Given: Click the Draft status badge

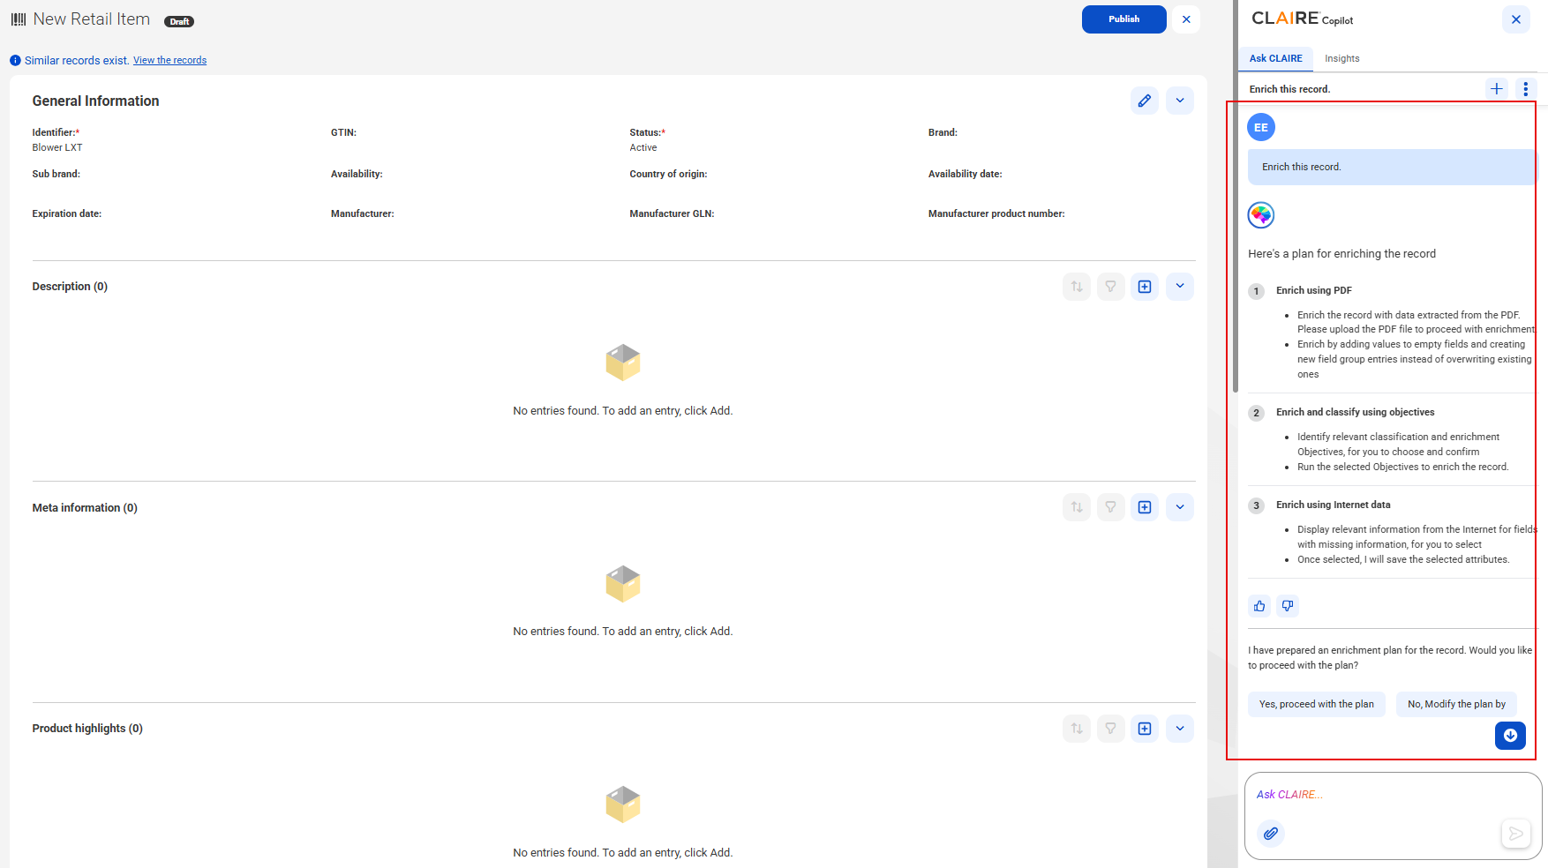Looking at the screenshot, I should click(179, 21).
